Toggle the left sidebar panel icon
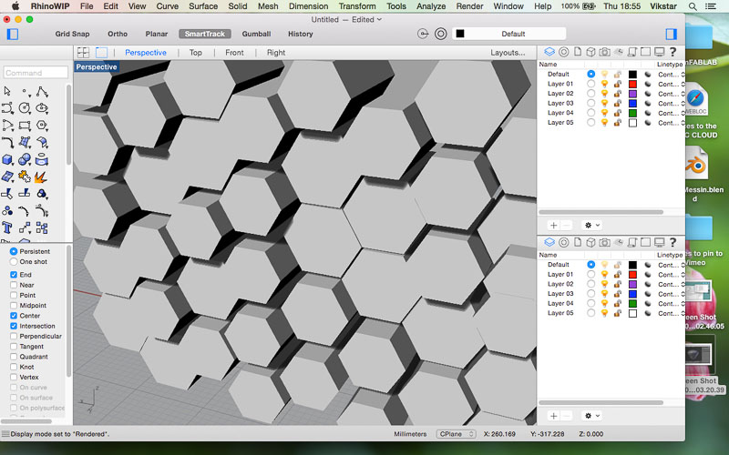 (12, 34)
